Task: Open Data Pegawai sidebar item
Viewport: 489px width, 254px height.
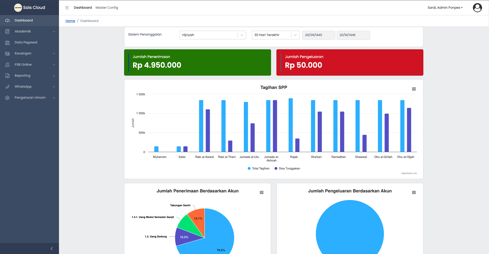Action: click(29, 42)
